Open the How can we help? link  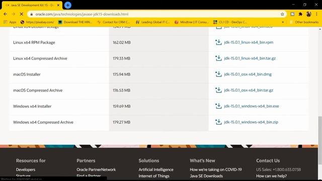[272, 176]
